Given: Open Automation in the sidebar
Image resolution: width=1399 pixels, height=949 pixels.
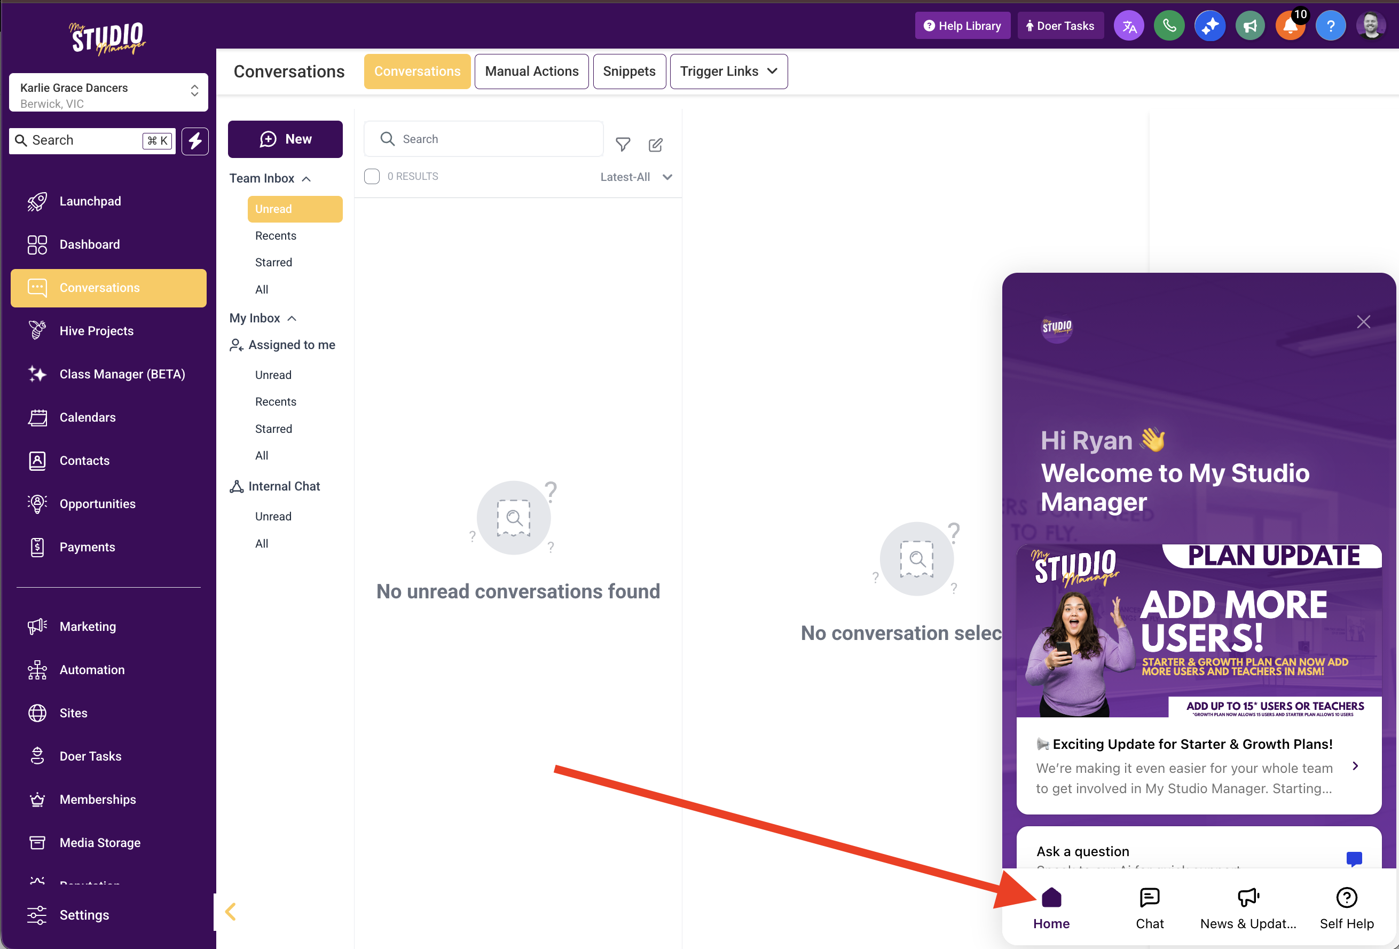Looking at the screenshot, I should click(108, 670).
